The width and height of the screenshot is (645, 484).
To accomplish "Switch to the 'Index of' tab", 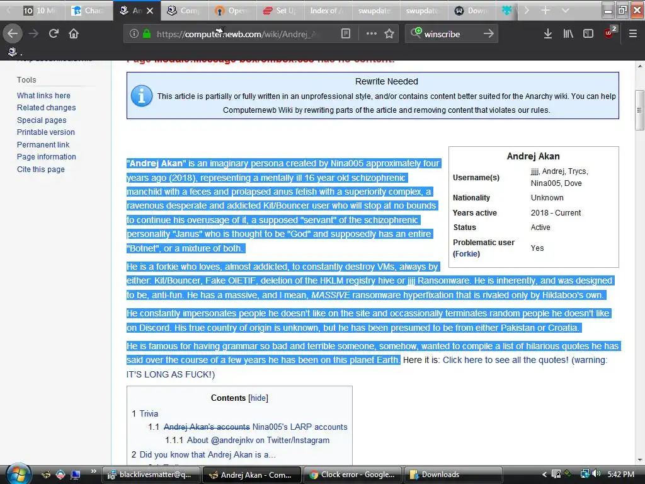I will 328,11.
